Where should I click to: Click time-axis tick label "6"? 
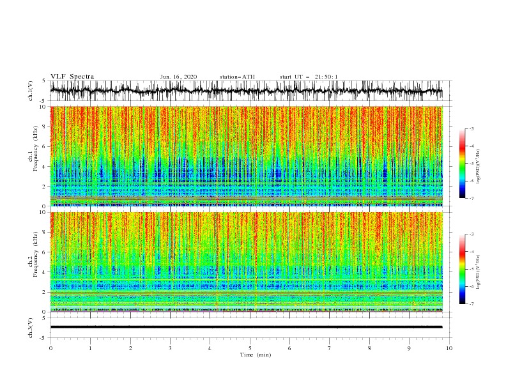pyautogui.click(x=289, y=348)
